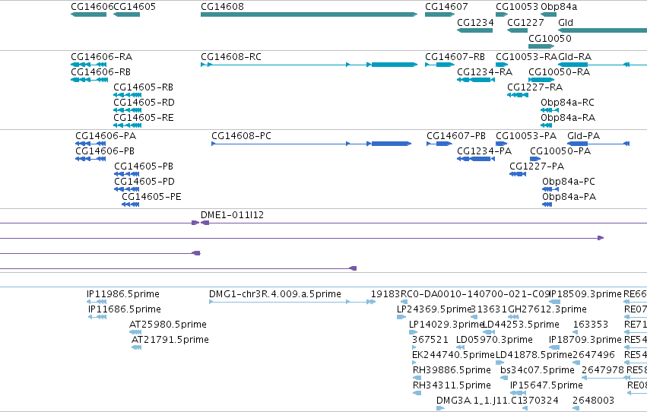Select protein CG14605-PD
This screenshot has height=412, width=647.
[127, 189]
